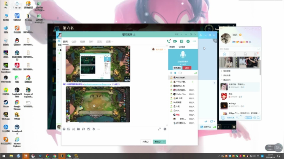
Task: Click search icon at QQ Zone panel bottom
Action: pyautogui.click(x=258, y=118)
